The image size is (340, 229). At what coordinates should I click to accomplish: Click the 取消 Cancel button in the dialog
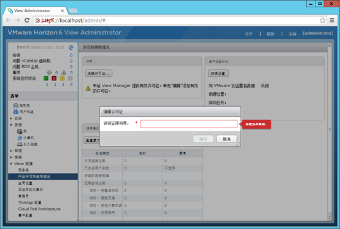pyautogui.click(x=226, y=139)
